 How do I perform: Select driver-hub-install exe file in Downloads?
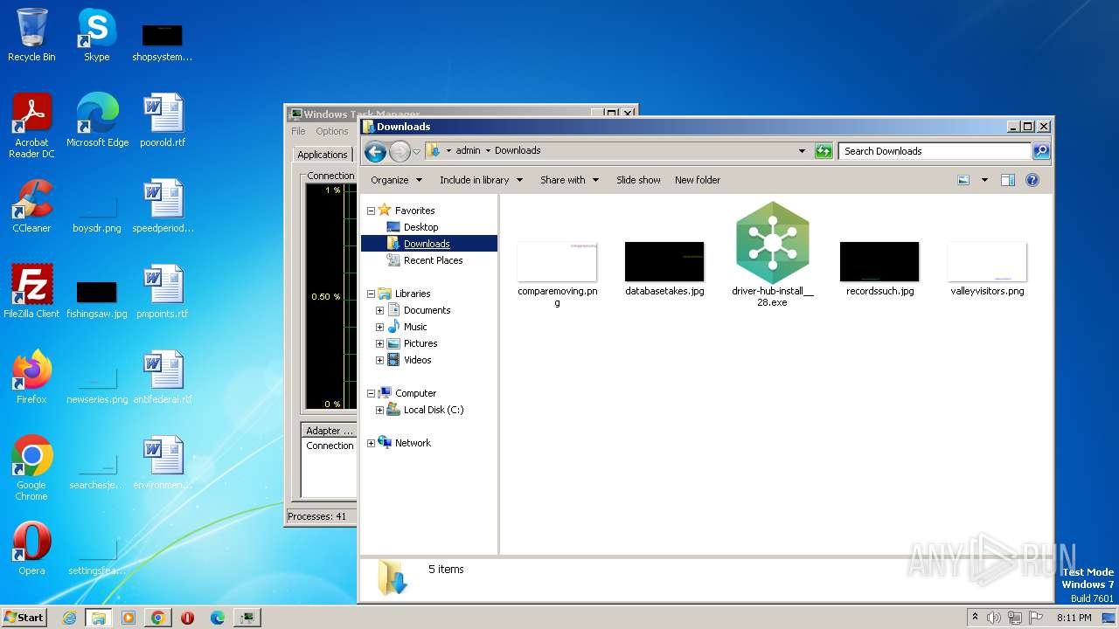pos(772,255)
